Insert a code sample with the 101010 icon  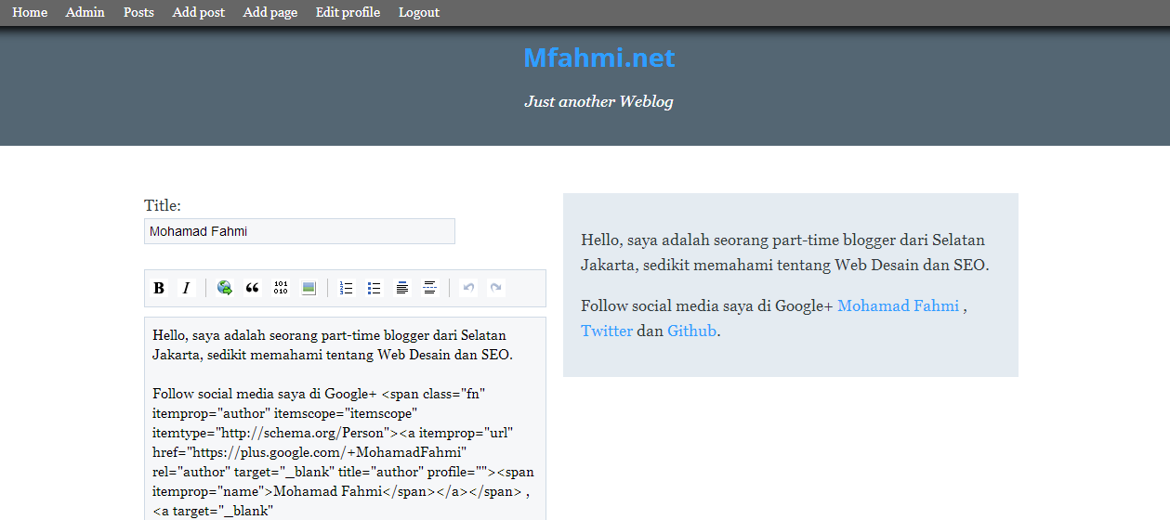[x=281, y=288]
